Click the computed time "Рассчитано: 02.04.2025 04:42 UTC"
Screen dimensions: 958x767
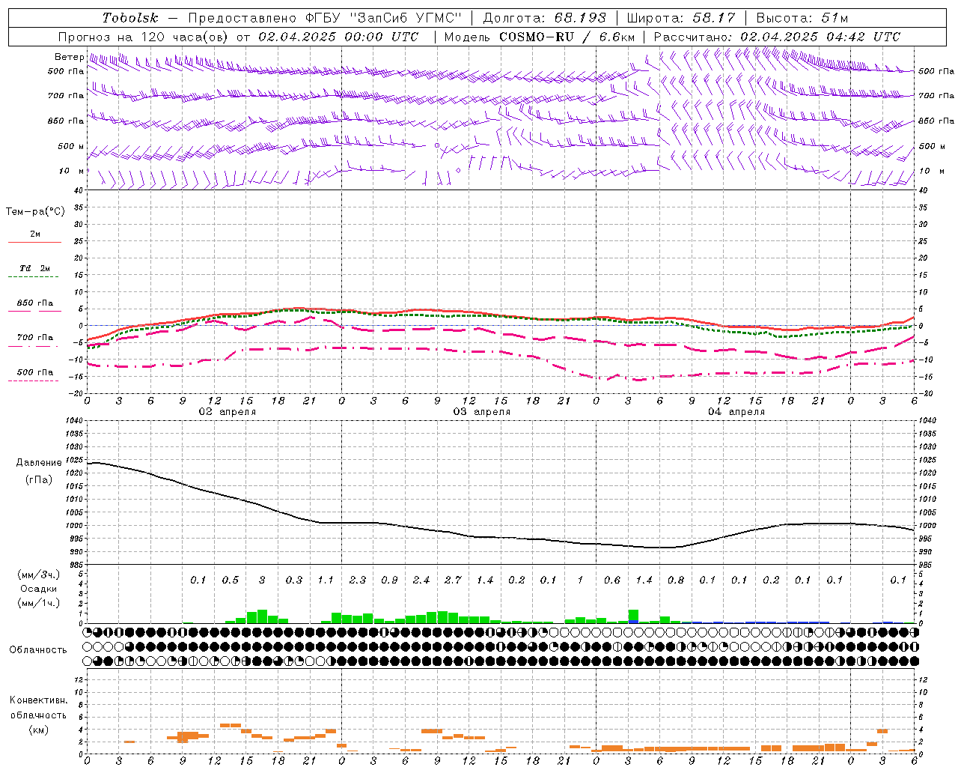coord(777,37)
